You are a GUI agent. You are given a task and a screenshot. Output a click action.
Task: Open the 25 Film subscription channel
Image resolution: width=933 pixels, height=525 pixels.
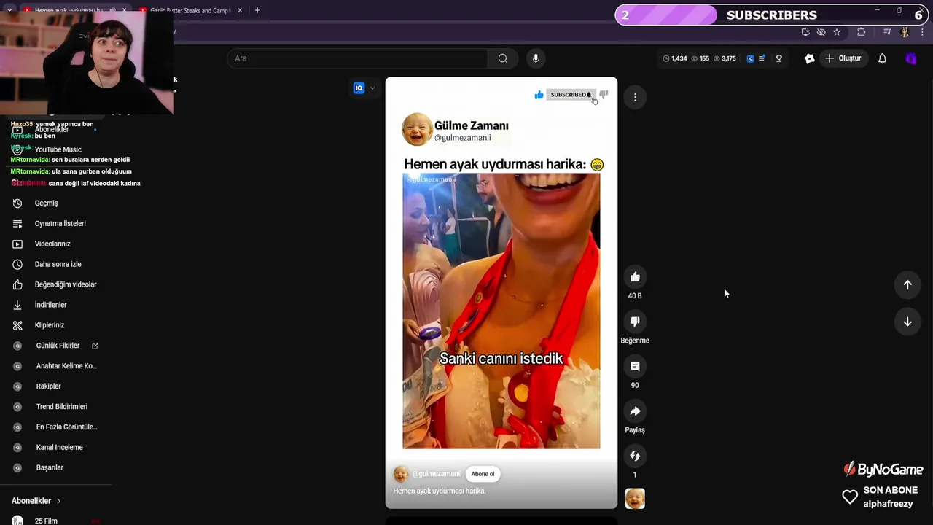click(45, 521)
